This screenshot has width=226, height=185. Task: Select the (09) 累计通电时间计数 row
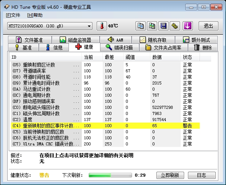(105, 83)
